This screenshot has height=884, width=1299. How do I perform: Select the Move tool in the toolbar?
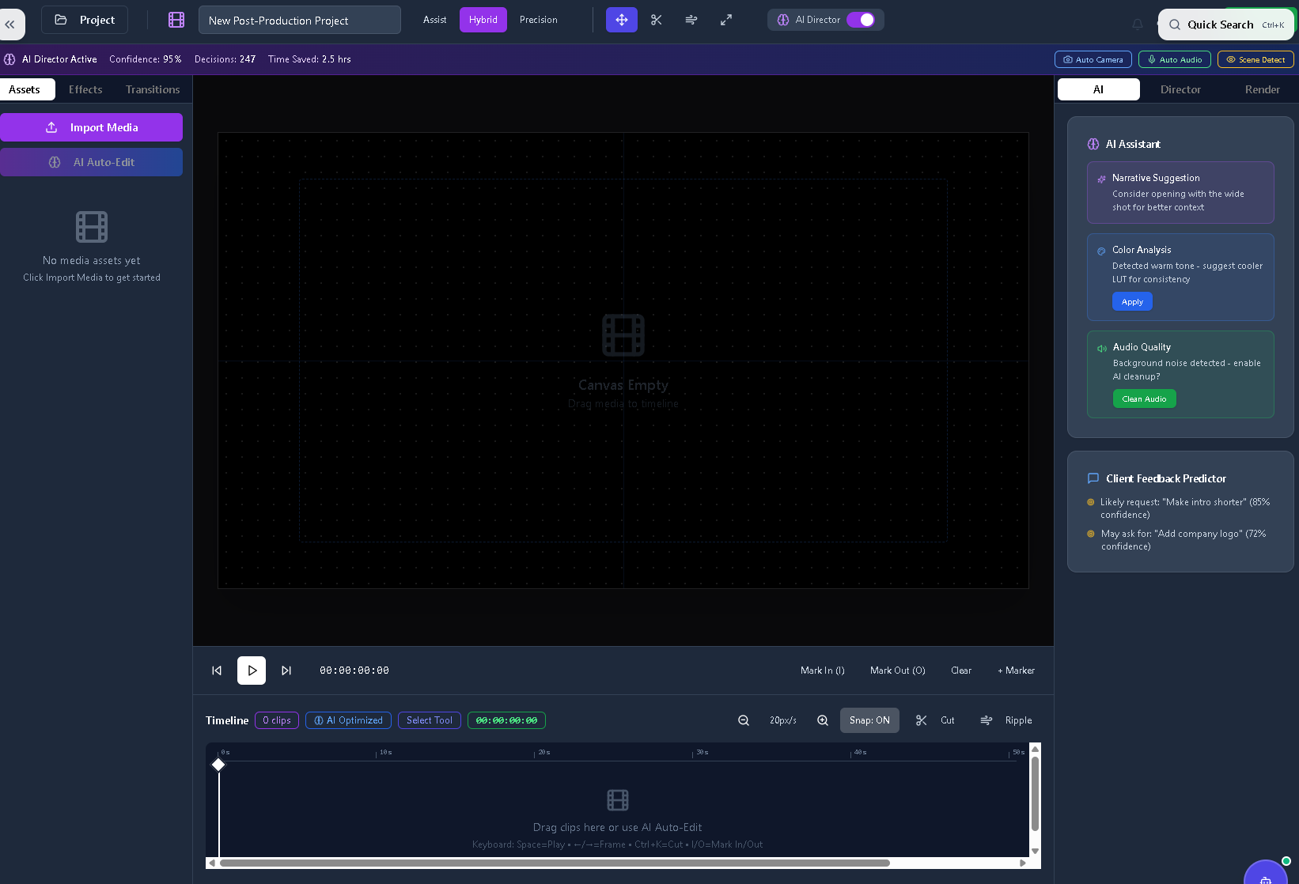click(621, 20)
